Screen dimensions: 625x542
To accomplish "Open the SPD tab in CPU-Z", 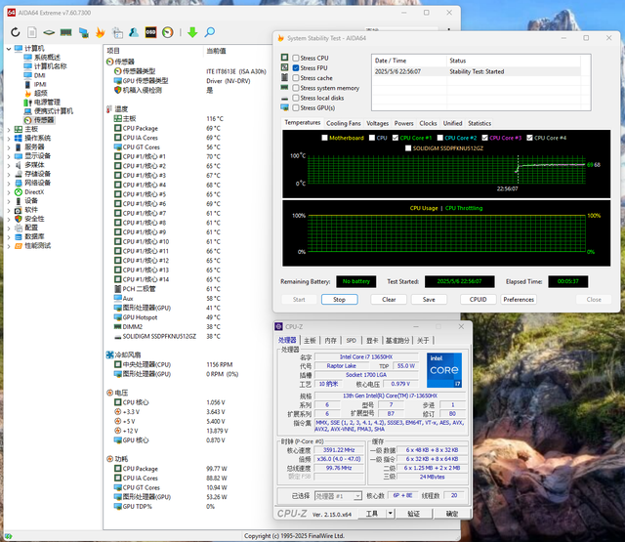I will (352, 341).
